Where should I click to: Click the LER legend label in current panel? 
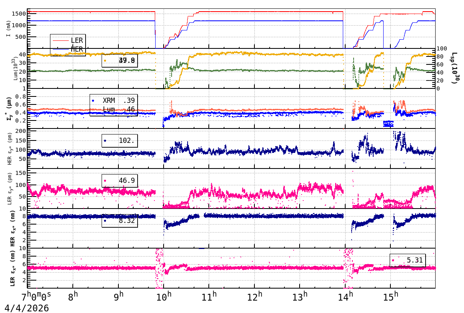pos(77,40)
